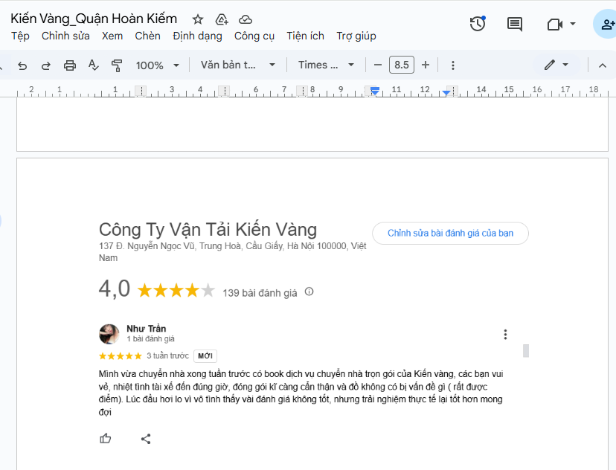Increase font size with plus
616x470 pixels.
tap(426, 65)
